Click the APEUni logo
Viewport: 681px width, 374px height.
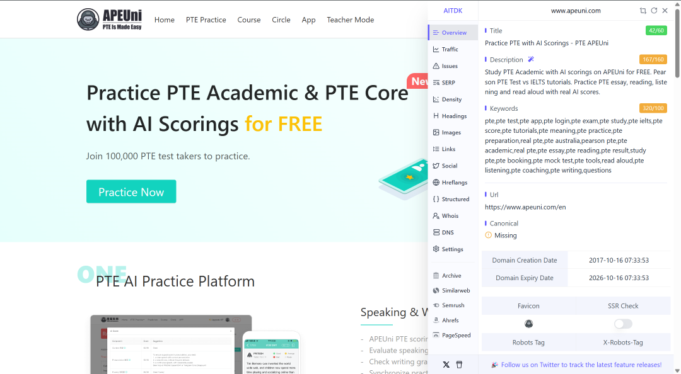(110, 20)
